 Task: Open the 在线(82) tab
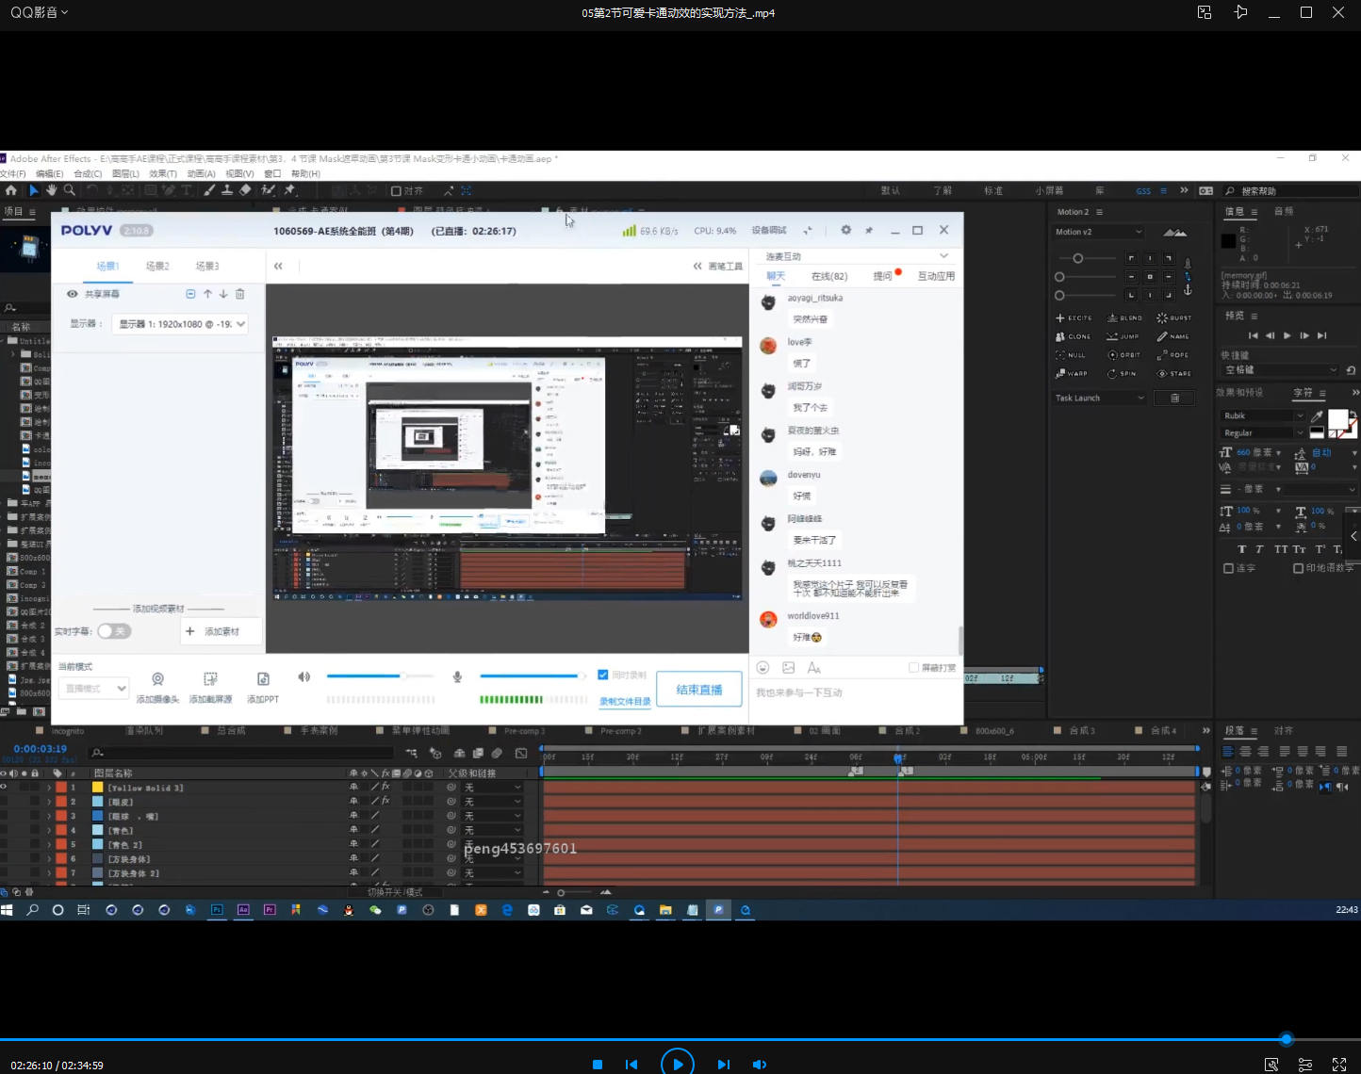click(828, 276)
